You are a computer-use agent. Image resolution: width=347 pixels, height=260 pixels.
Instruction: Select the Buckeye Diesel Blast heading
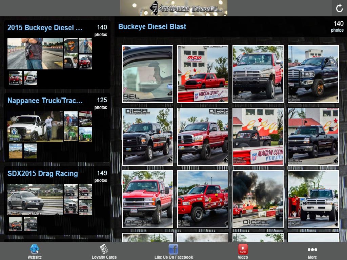click(152, 26)
